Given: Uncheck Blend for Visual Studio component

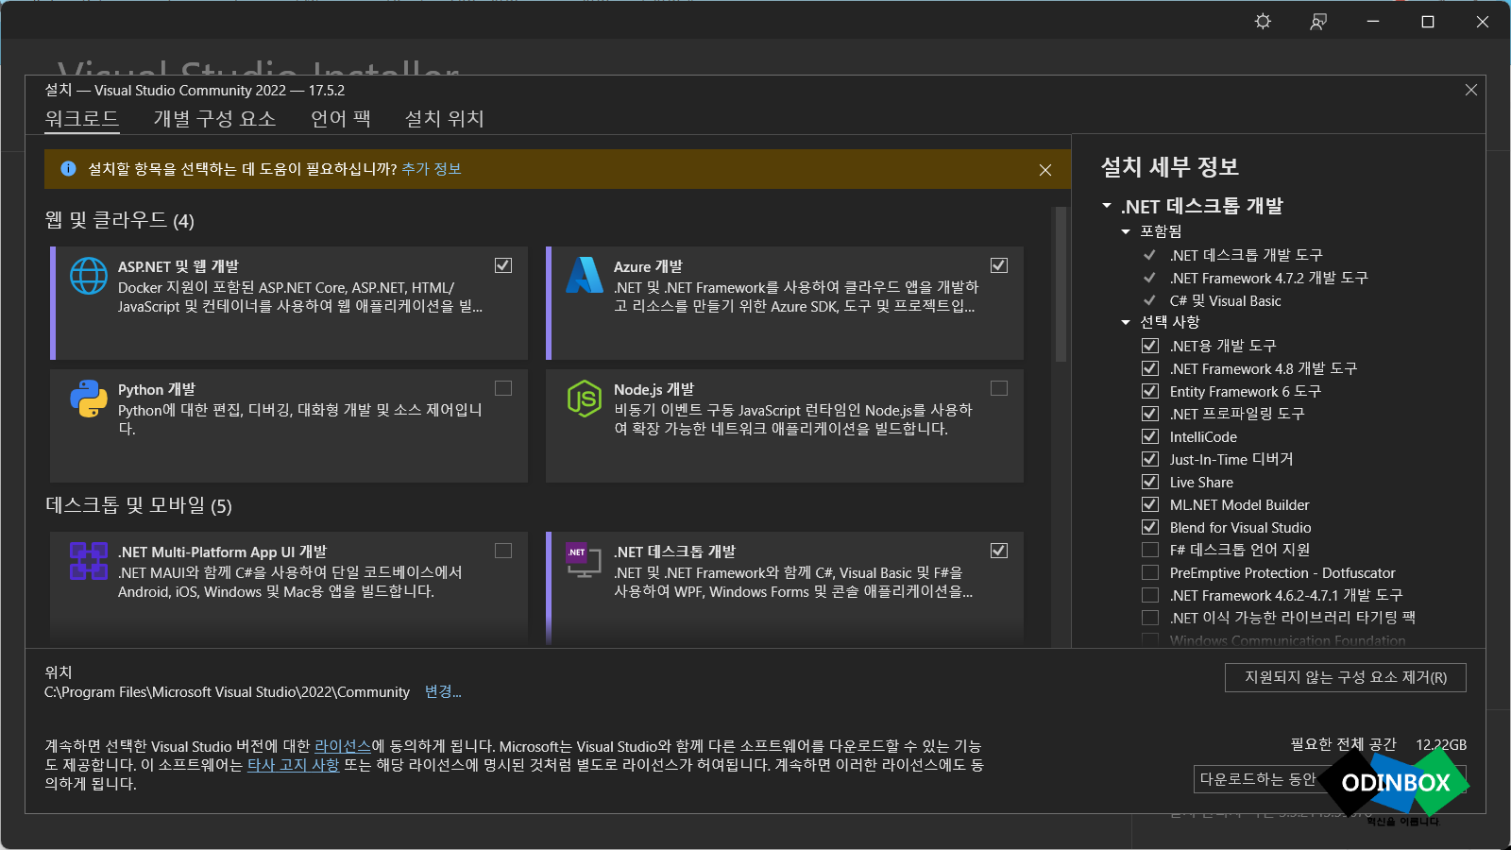Looking at the screenshot, I should pyautogui.click(x=1150, y=527).
